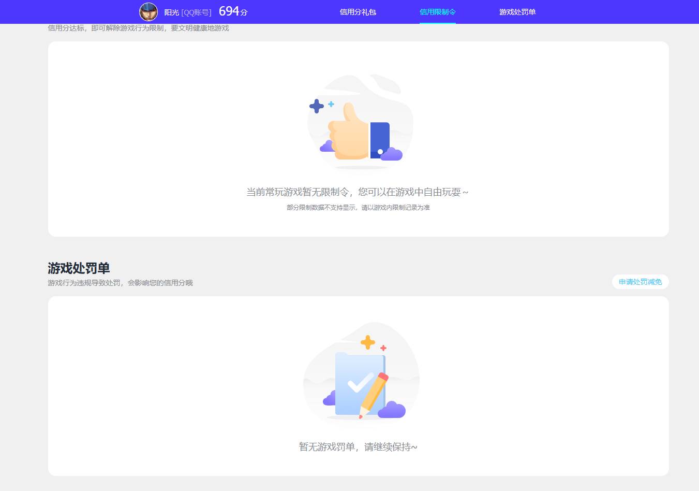Screen dimensions: 699x491
Task: Select the active 信用限制令 tab
Action: pos(437,11)
